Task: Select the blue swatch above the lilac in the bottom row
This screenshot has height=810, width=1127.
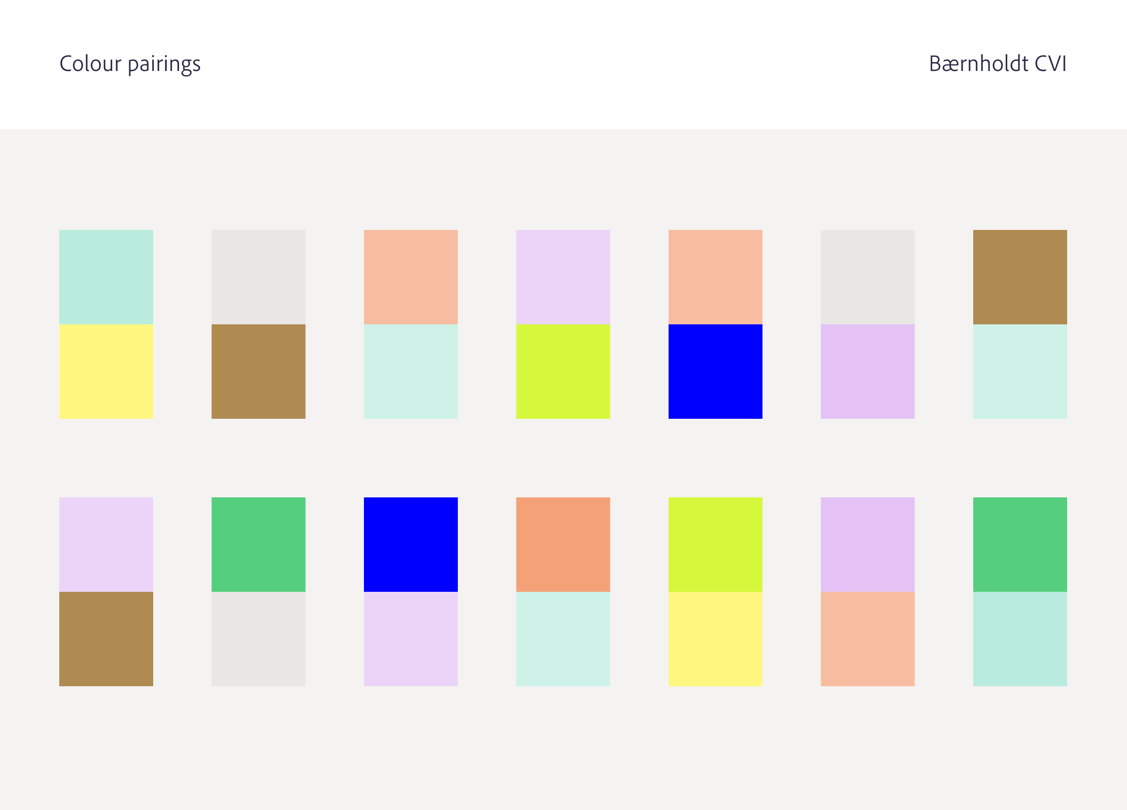Action: point(411,544)
